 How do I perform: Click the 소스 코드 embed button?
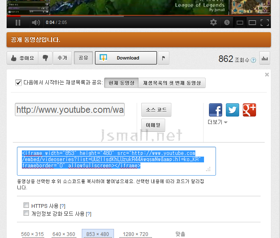click(156, 110)
